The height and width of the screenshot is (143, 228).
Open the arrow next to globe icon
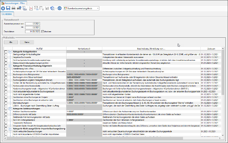tap(56, 8)
